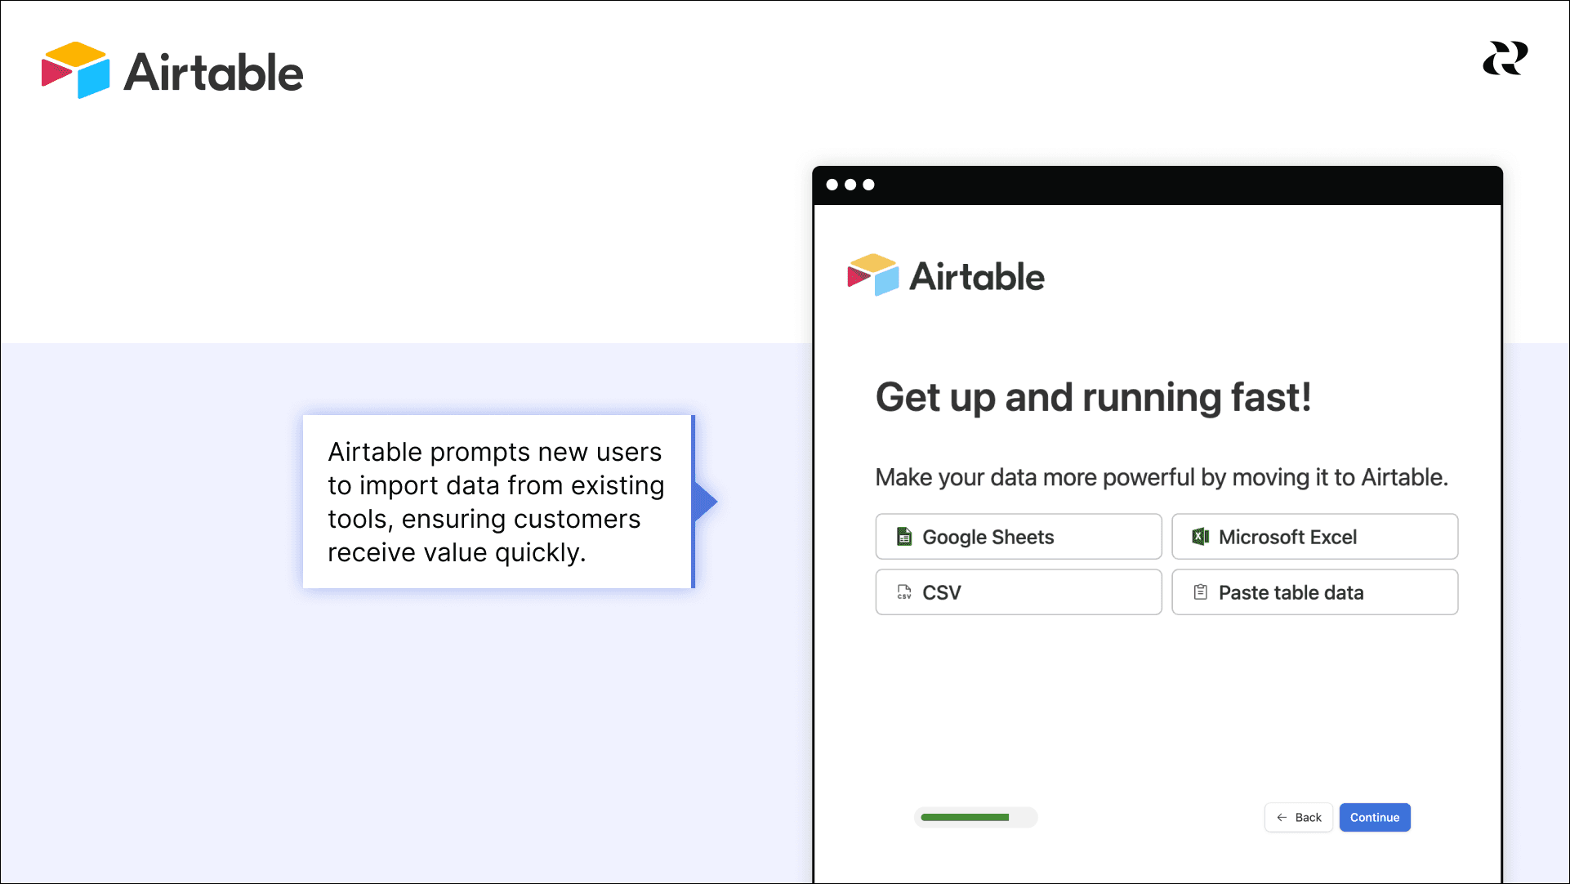Screen dimensions: 1570x884
Task: Pick the CSV import option
Action: (x=1018, y=592)
